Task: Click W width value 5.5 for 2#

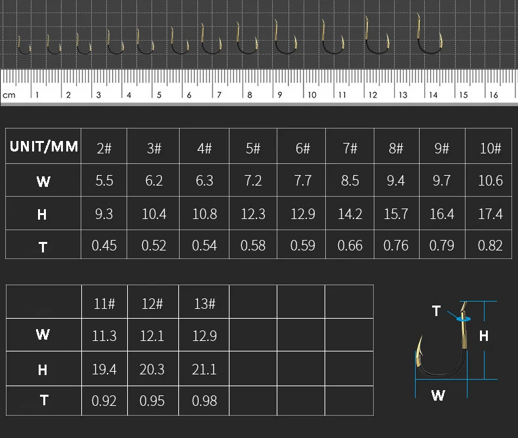Action: click(x=104, y=181)
